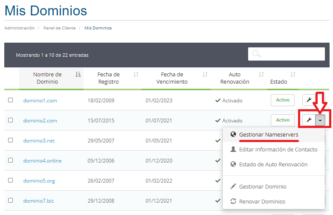Viewport: 333px width, 215px height.
Task: Click pencil icon beside Gestionar Dominio
Action: [x=233, y=186]
